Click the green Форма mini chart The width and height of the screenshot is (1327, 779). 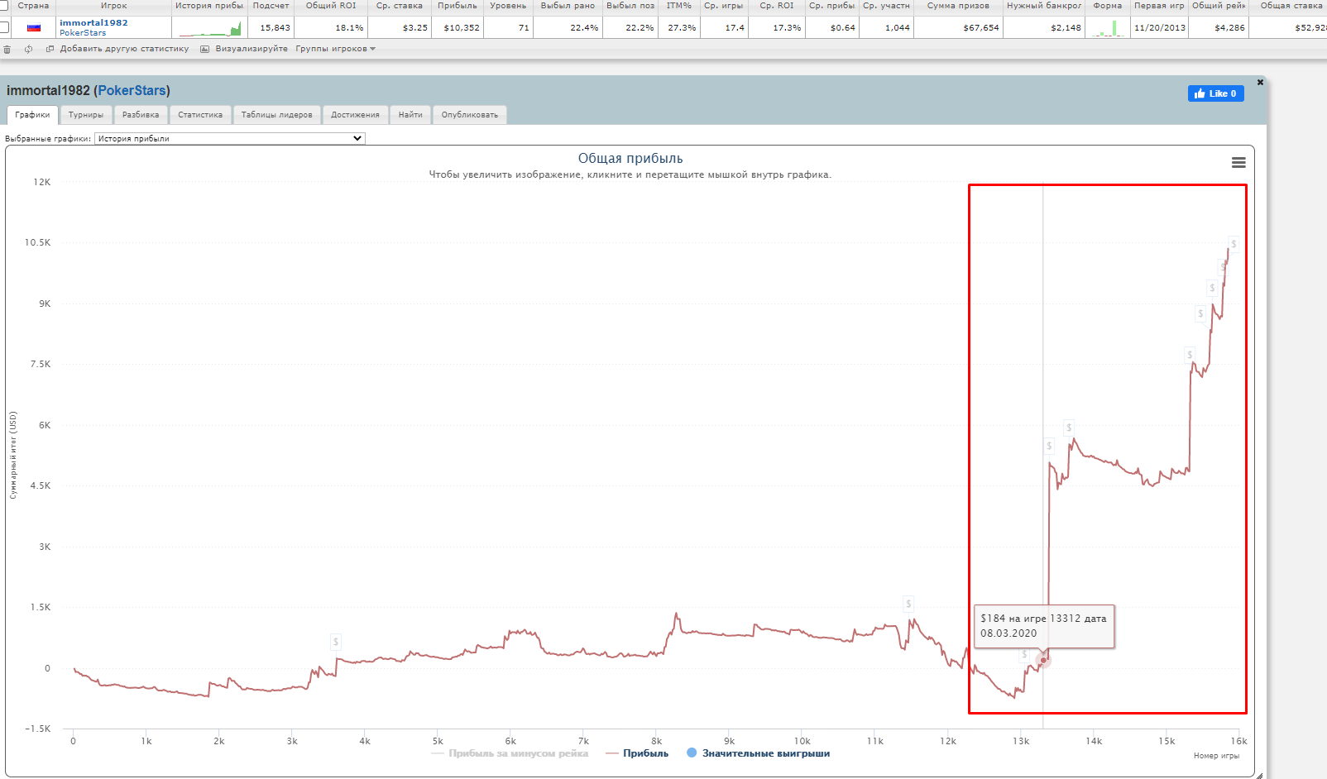(x=1107, y=29)
